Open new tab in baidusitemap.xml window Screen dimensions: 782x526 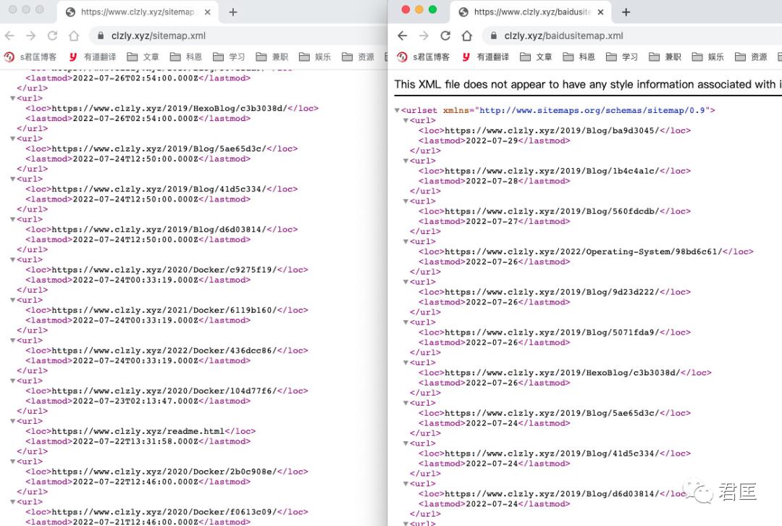626,12
